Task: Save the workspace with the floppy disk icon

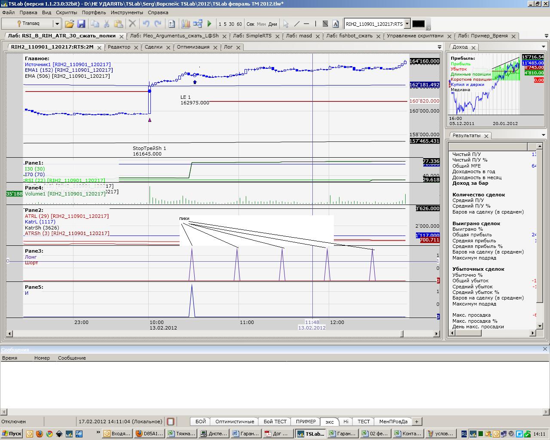Action: click(81, 24)
